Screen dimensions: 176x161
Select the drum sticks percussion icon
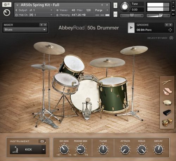click(x=167, y=82)
